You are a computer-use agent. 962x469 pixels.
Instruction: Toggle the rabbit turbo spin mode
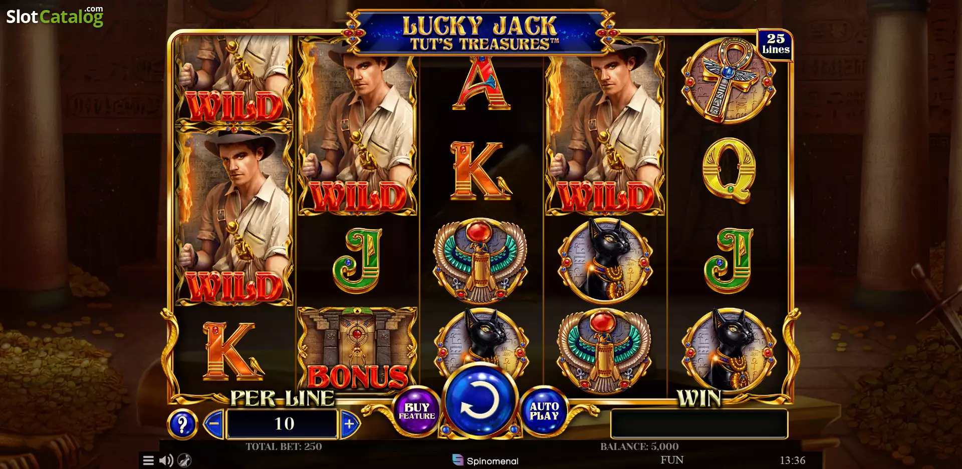(185, 460)
